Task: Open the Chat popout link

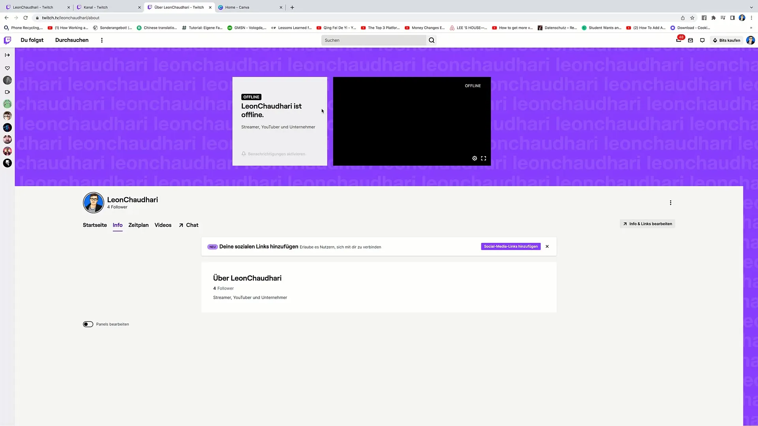Action: tap(189, 225)
